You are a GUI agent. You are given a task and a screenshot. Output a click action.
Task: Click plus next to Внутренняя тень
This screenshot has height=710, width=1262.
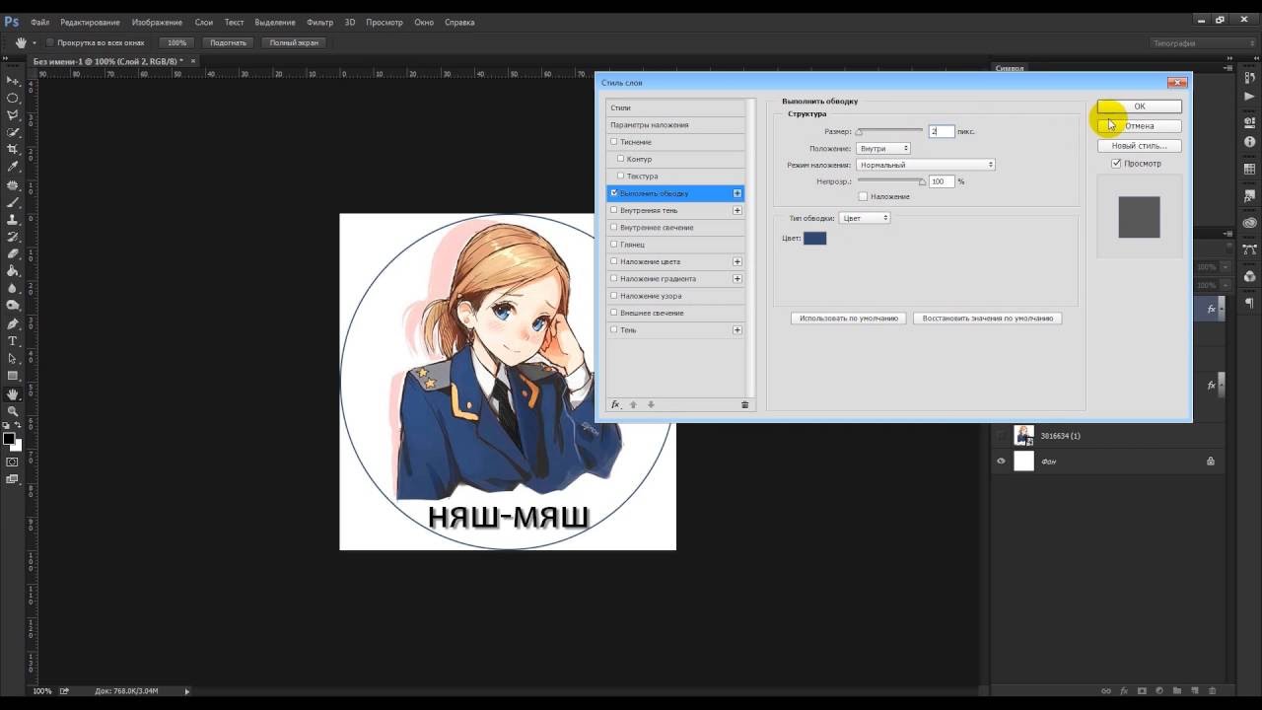736,210
